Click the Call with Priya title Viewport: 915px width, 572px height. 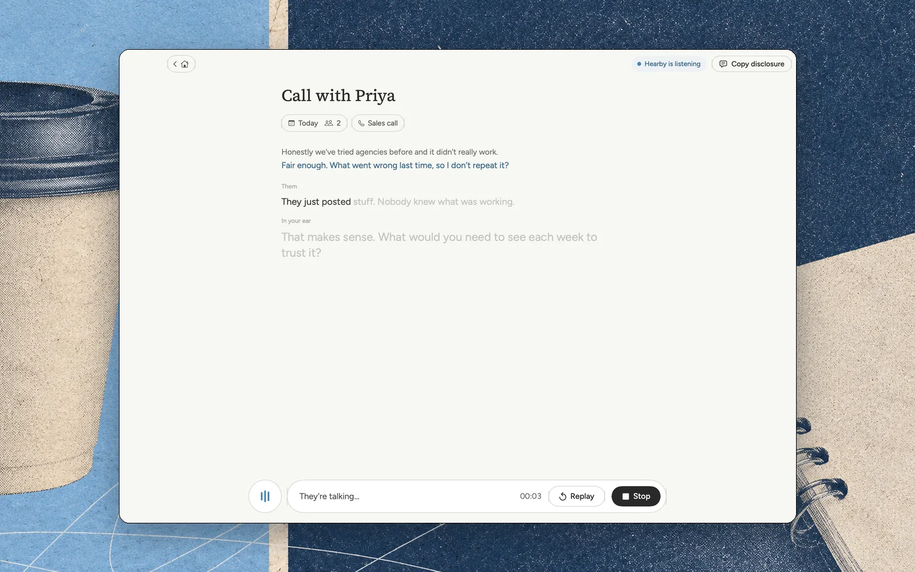(338, 96)
